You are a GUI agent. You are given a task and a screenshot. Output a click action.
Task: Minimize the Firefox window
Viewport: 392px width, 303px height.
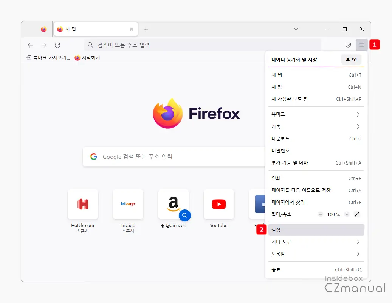[327, 29]
